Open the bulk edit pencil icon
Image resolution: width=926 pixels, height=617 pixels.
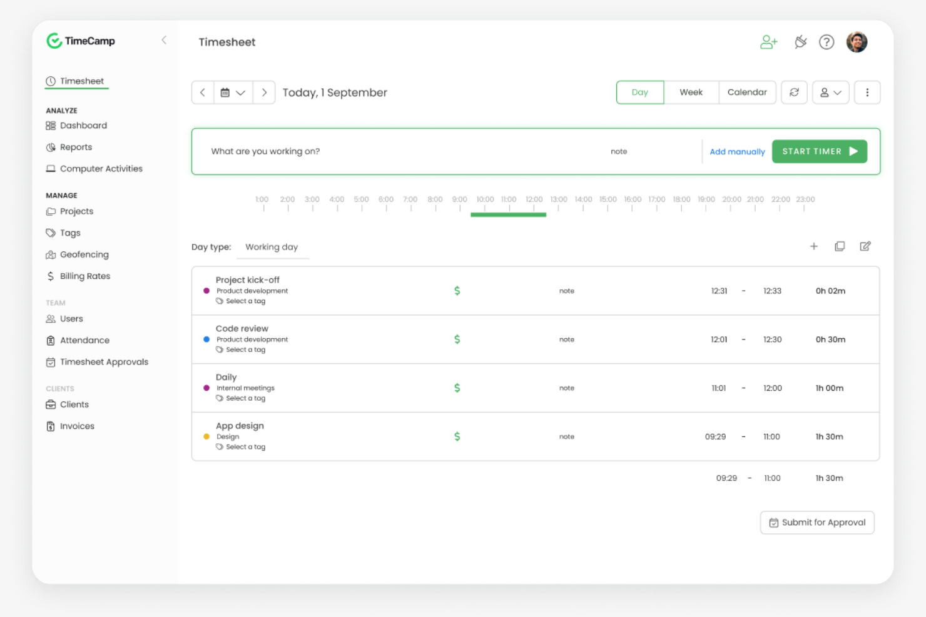pos(865,246)
